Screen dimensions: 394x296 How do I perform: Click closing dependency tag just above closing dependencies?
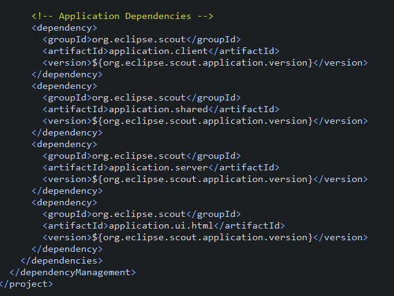(x=67, y=249)
